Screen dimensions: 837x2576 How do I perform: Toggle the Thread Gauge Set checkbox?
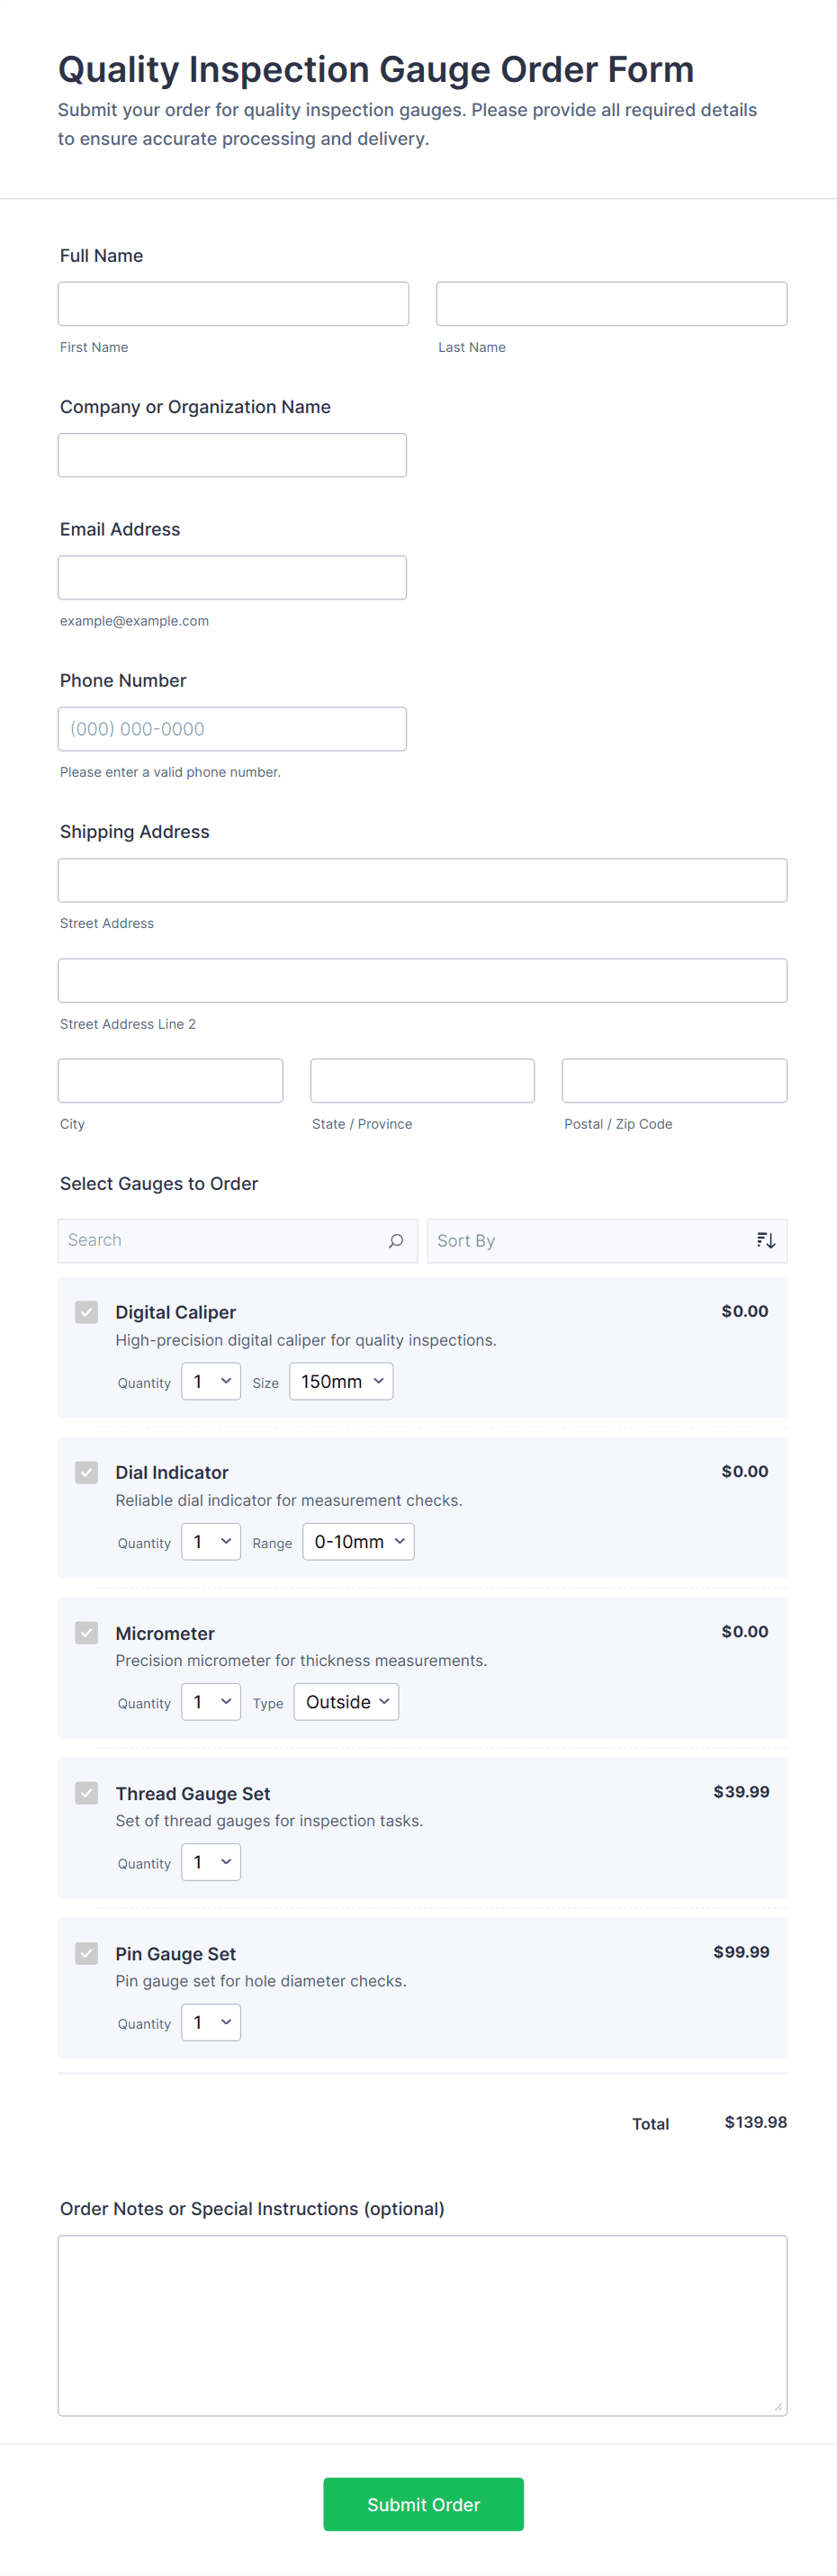coord(86,1793)
